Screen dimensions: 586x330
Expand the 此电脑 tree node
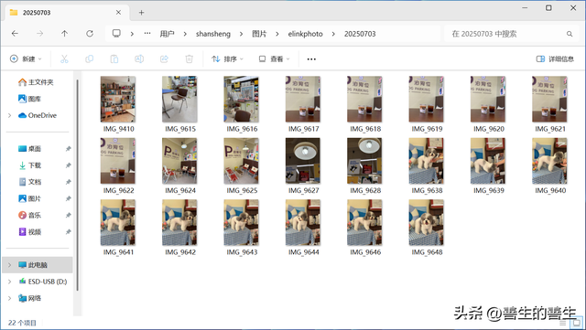pyautogui.click(x=10, y=265)
